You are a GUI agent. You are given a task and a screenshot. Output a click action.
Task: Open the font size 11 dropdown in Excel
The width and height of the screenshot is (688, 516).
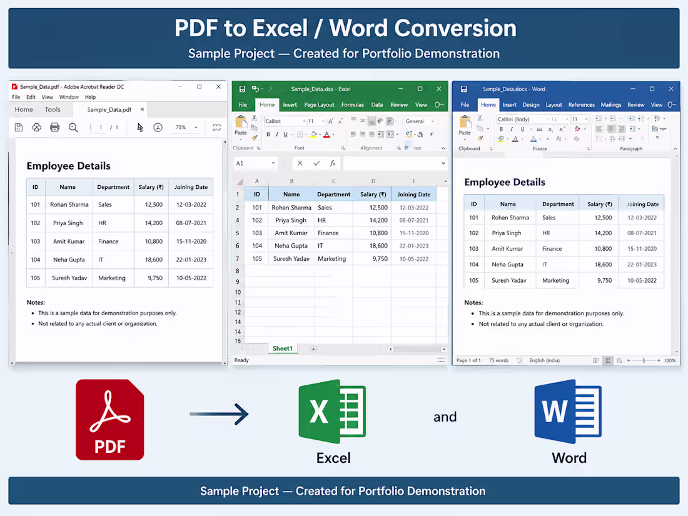tap(323, 121)
